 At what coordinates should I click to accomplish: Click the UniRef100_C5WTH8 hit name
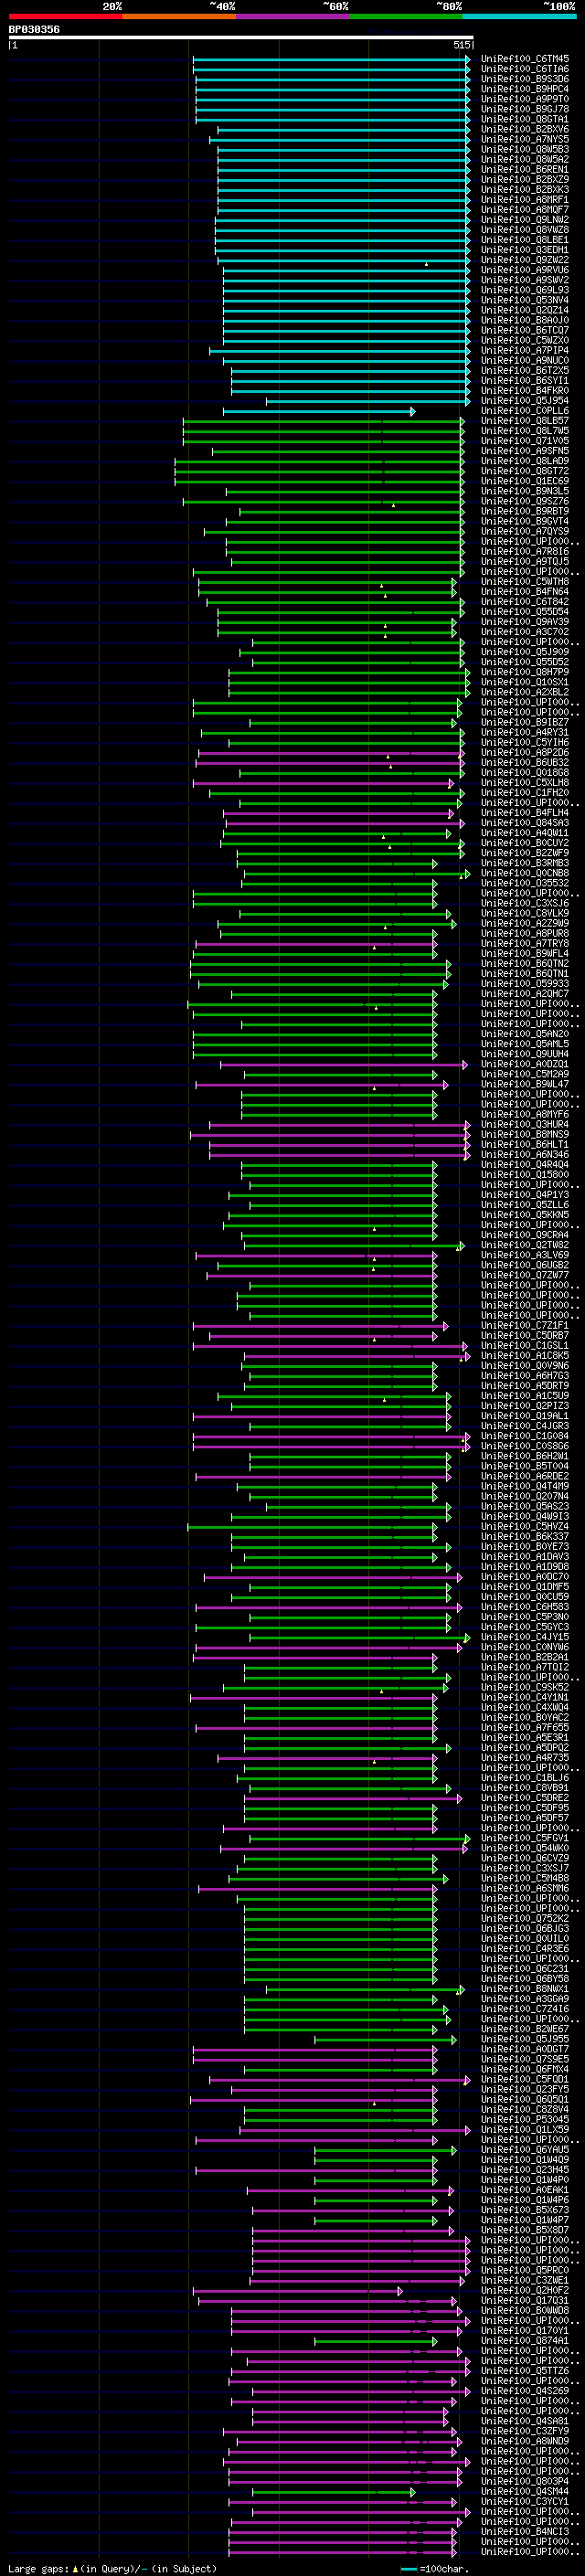[525, 581]
